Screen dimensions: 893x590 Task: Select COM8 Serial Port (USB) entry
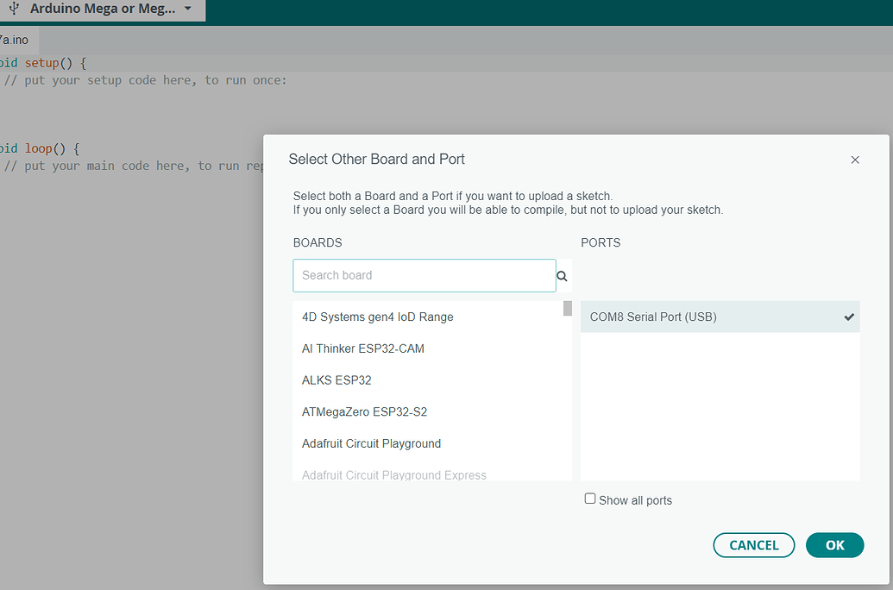coord(720,317)
